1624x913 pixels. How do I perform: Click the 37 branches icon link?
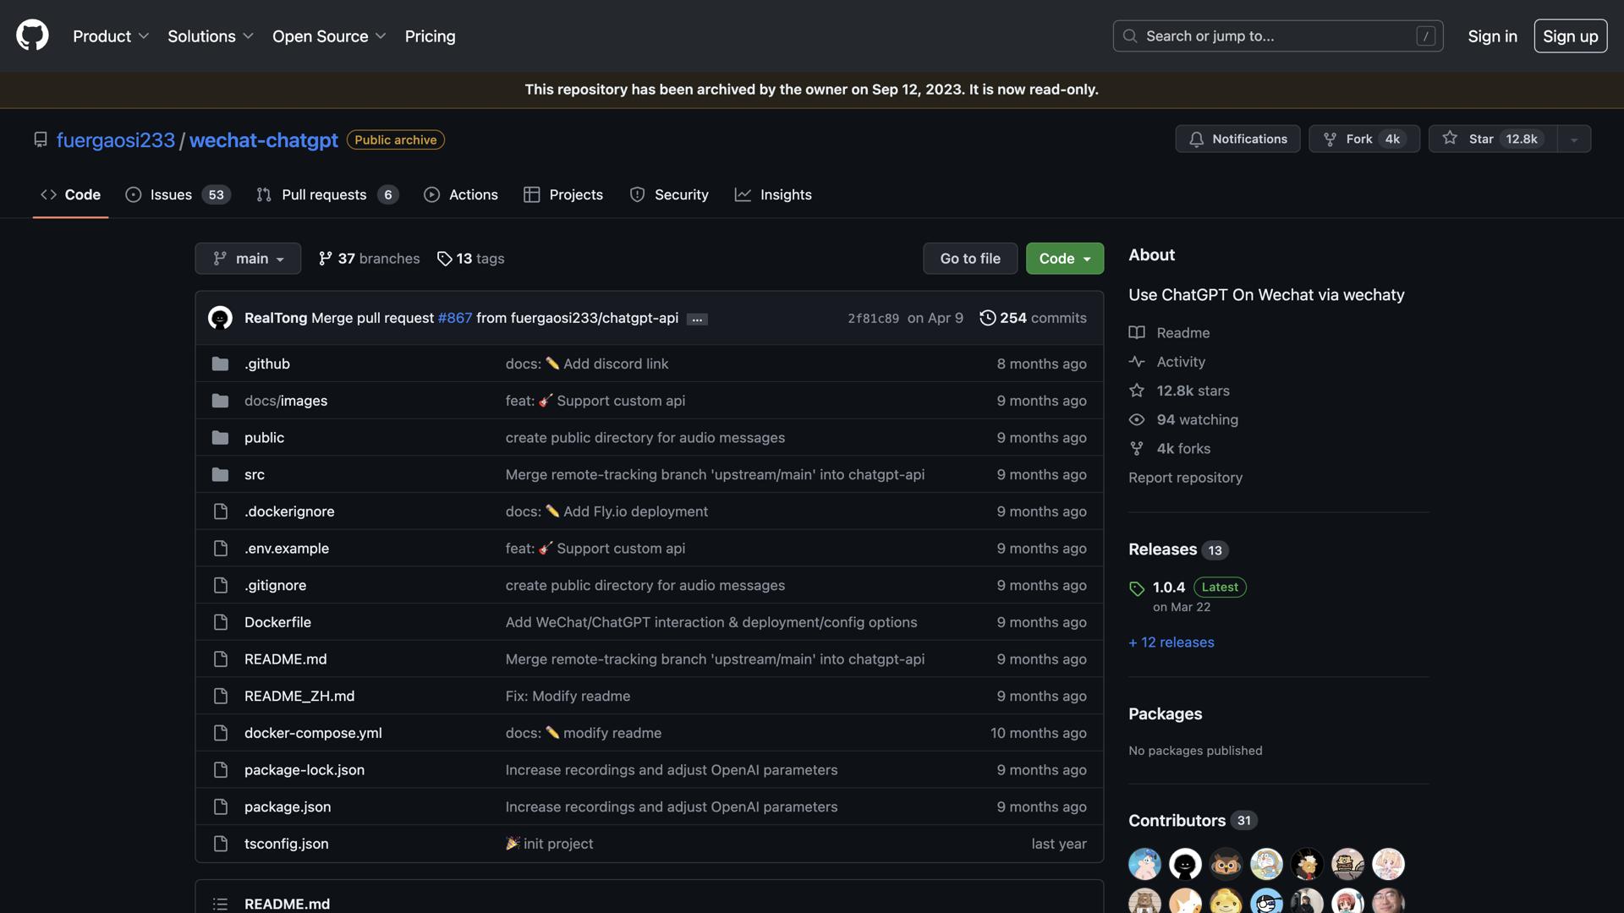pos(369,259)
